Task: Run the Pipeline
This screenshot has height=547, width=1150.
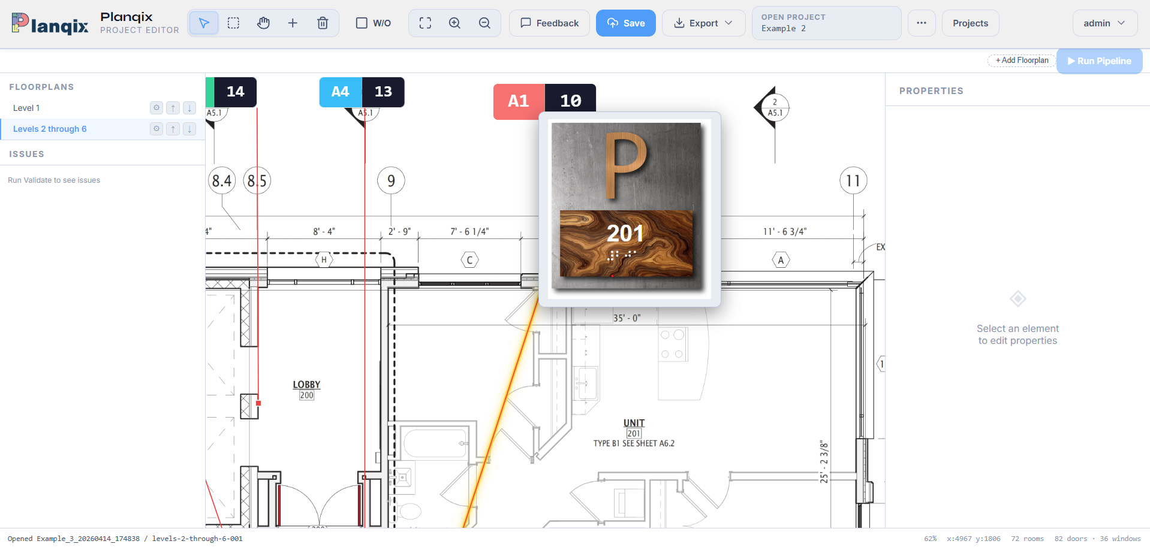Action: coord(1099,61)
